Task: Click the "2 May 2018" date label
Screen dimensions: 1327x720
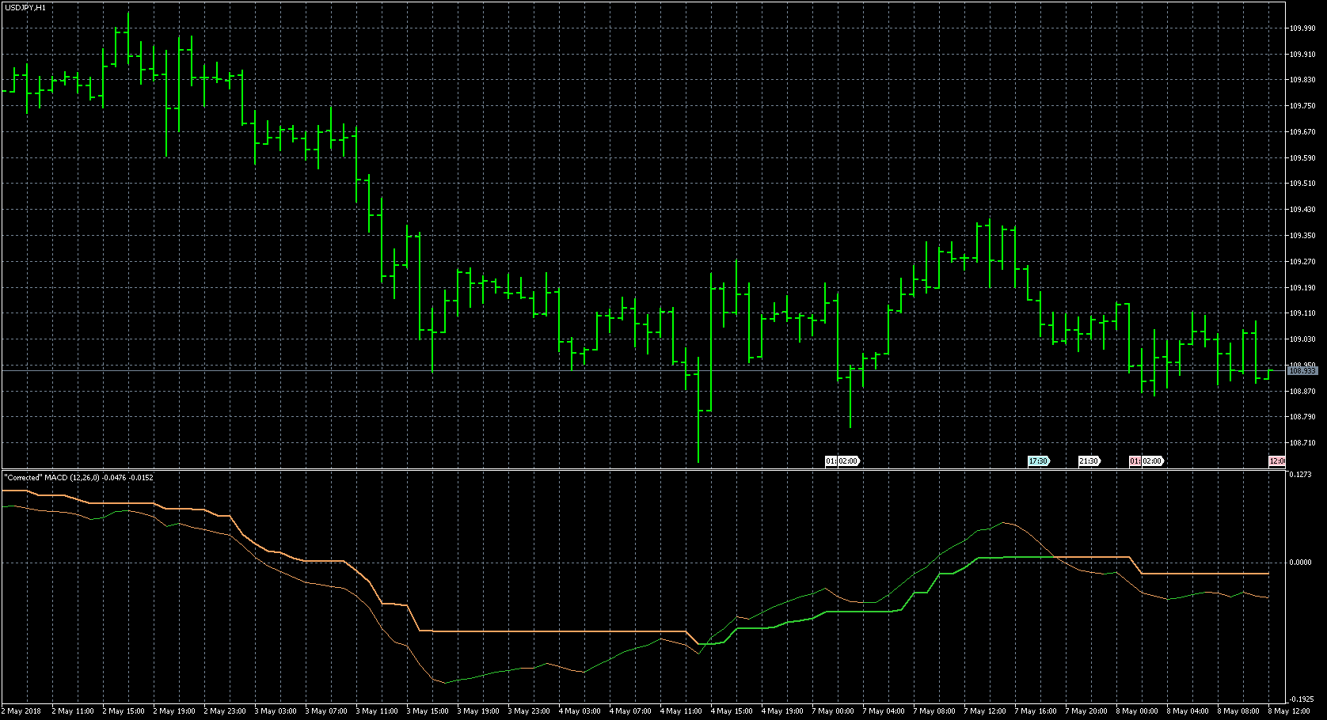Action: point(23,711)
